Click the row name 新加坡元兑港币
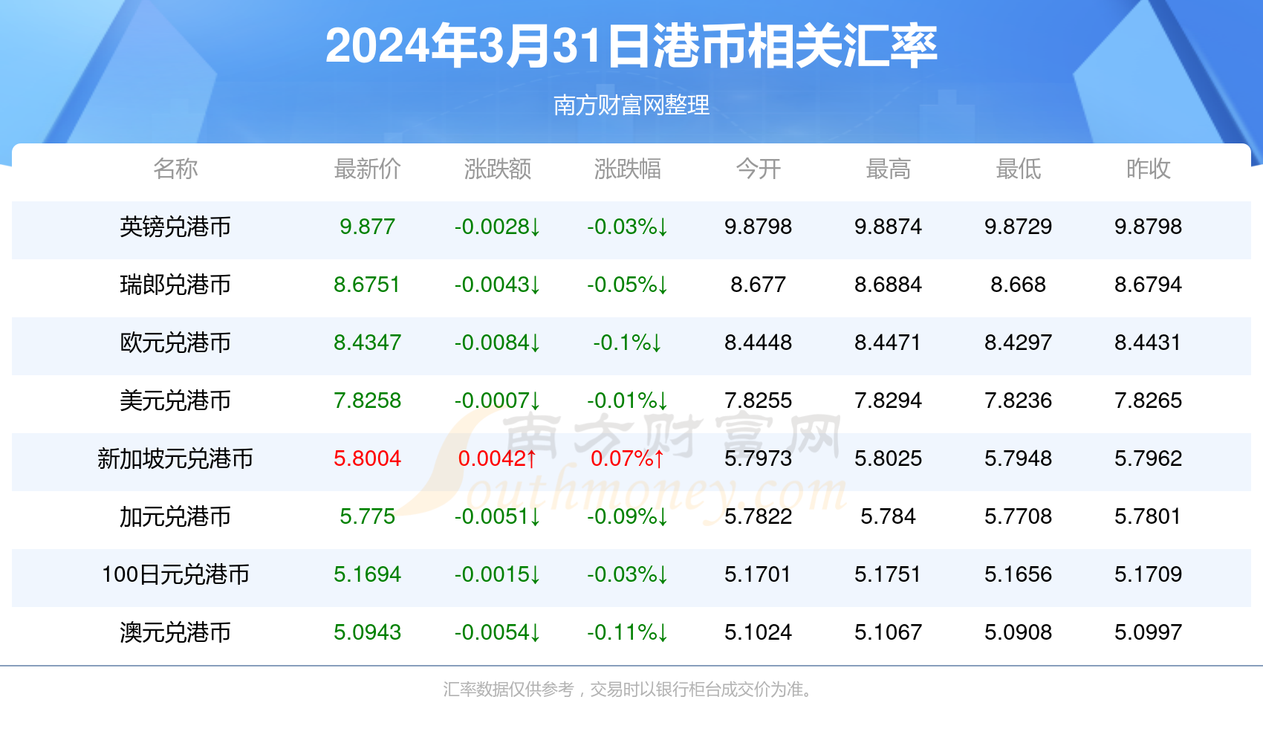 point(175,458)
